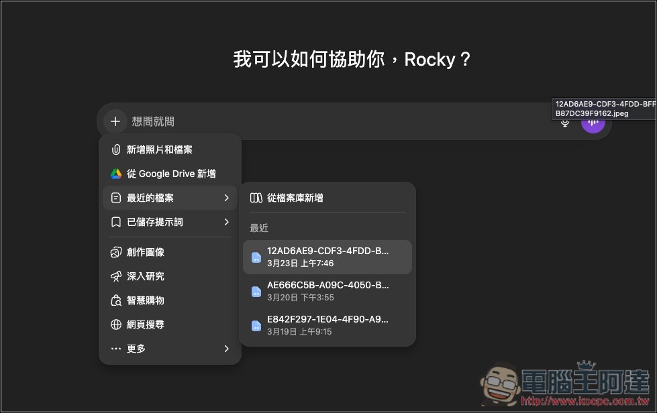Click the 深入研究 research icon
The height and width of the screenshot is (413, 657).
click(117, 276)
